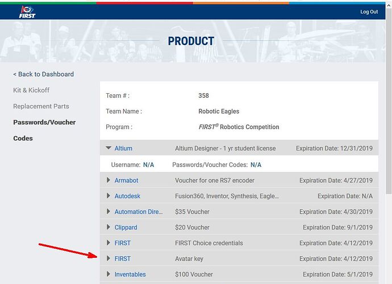
Task: Open the Replacement Parts section
Action: pyautogui.click(x=41, y=106)
